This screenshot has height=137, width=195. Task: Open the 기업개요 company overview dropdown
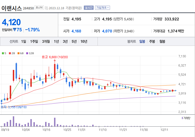103,8
